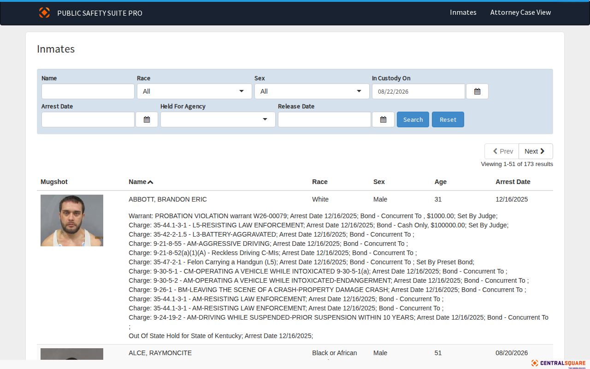Click the Out Of State Hold for Kentucky line
The image size is (590, 369).
tap(221, 336)
